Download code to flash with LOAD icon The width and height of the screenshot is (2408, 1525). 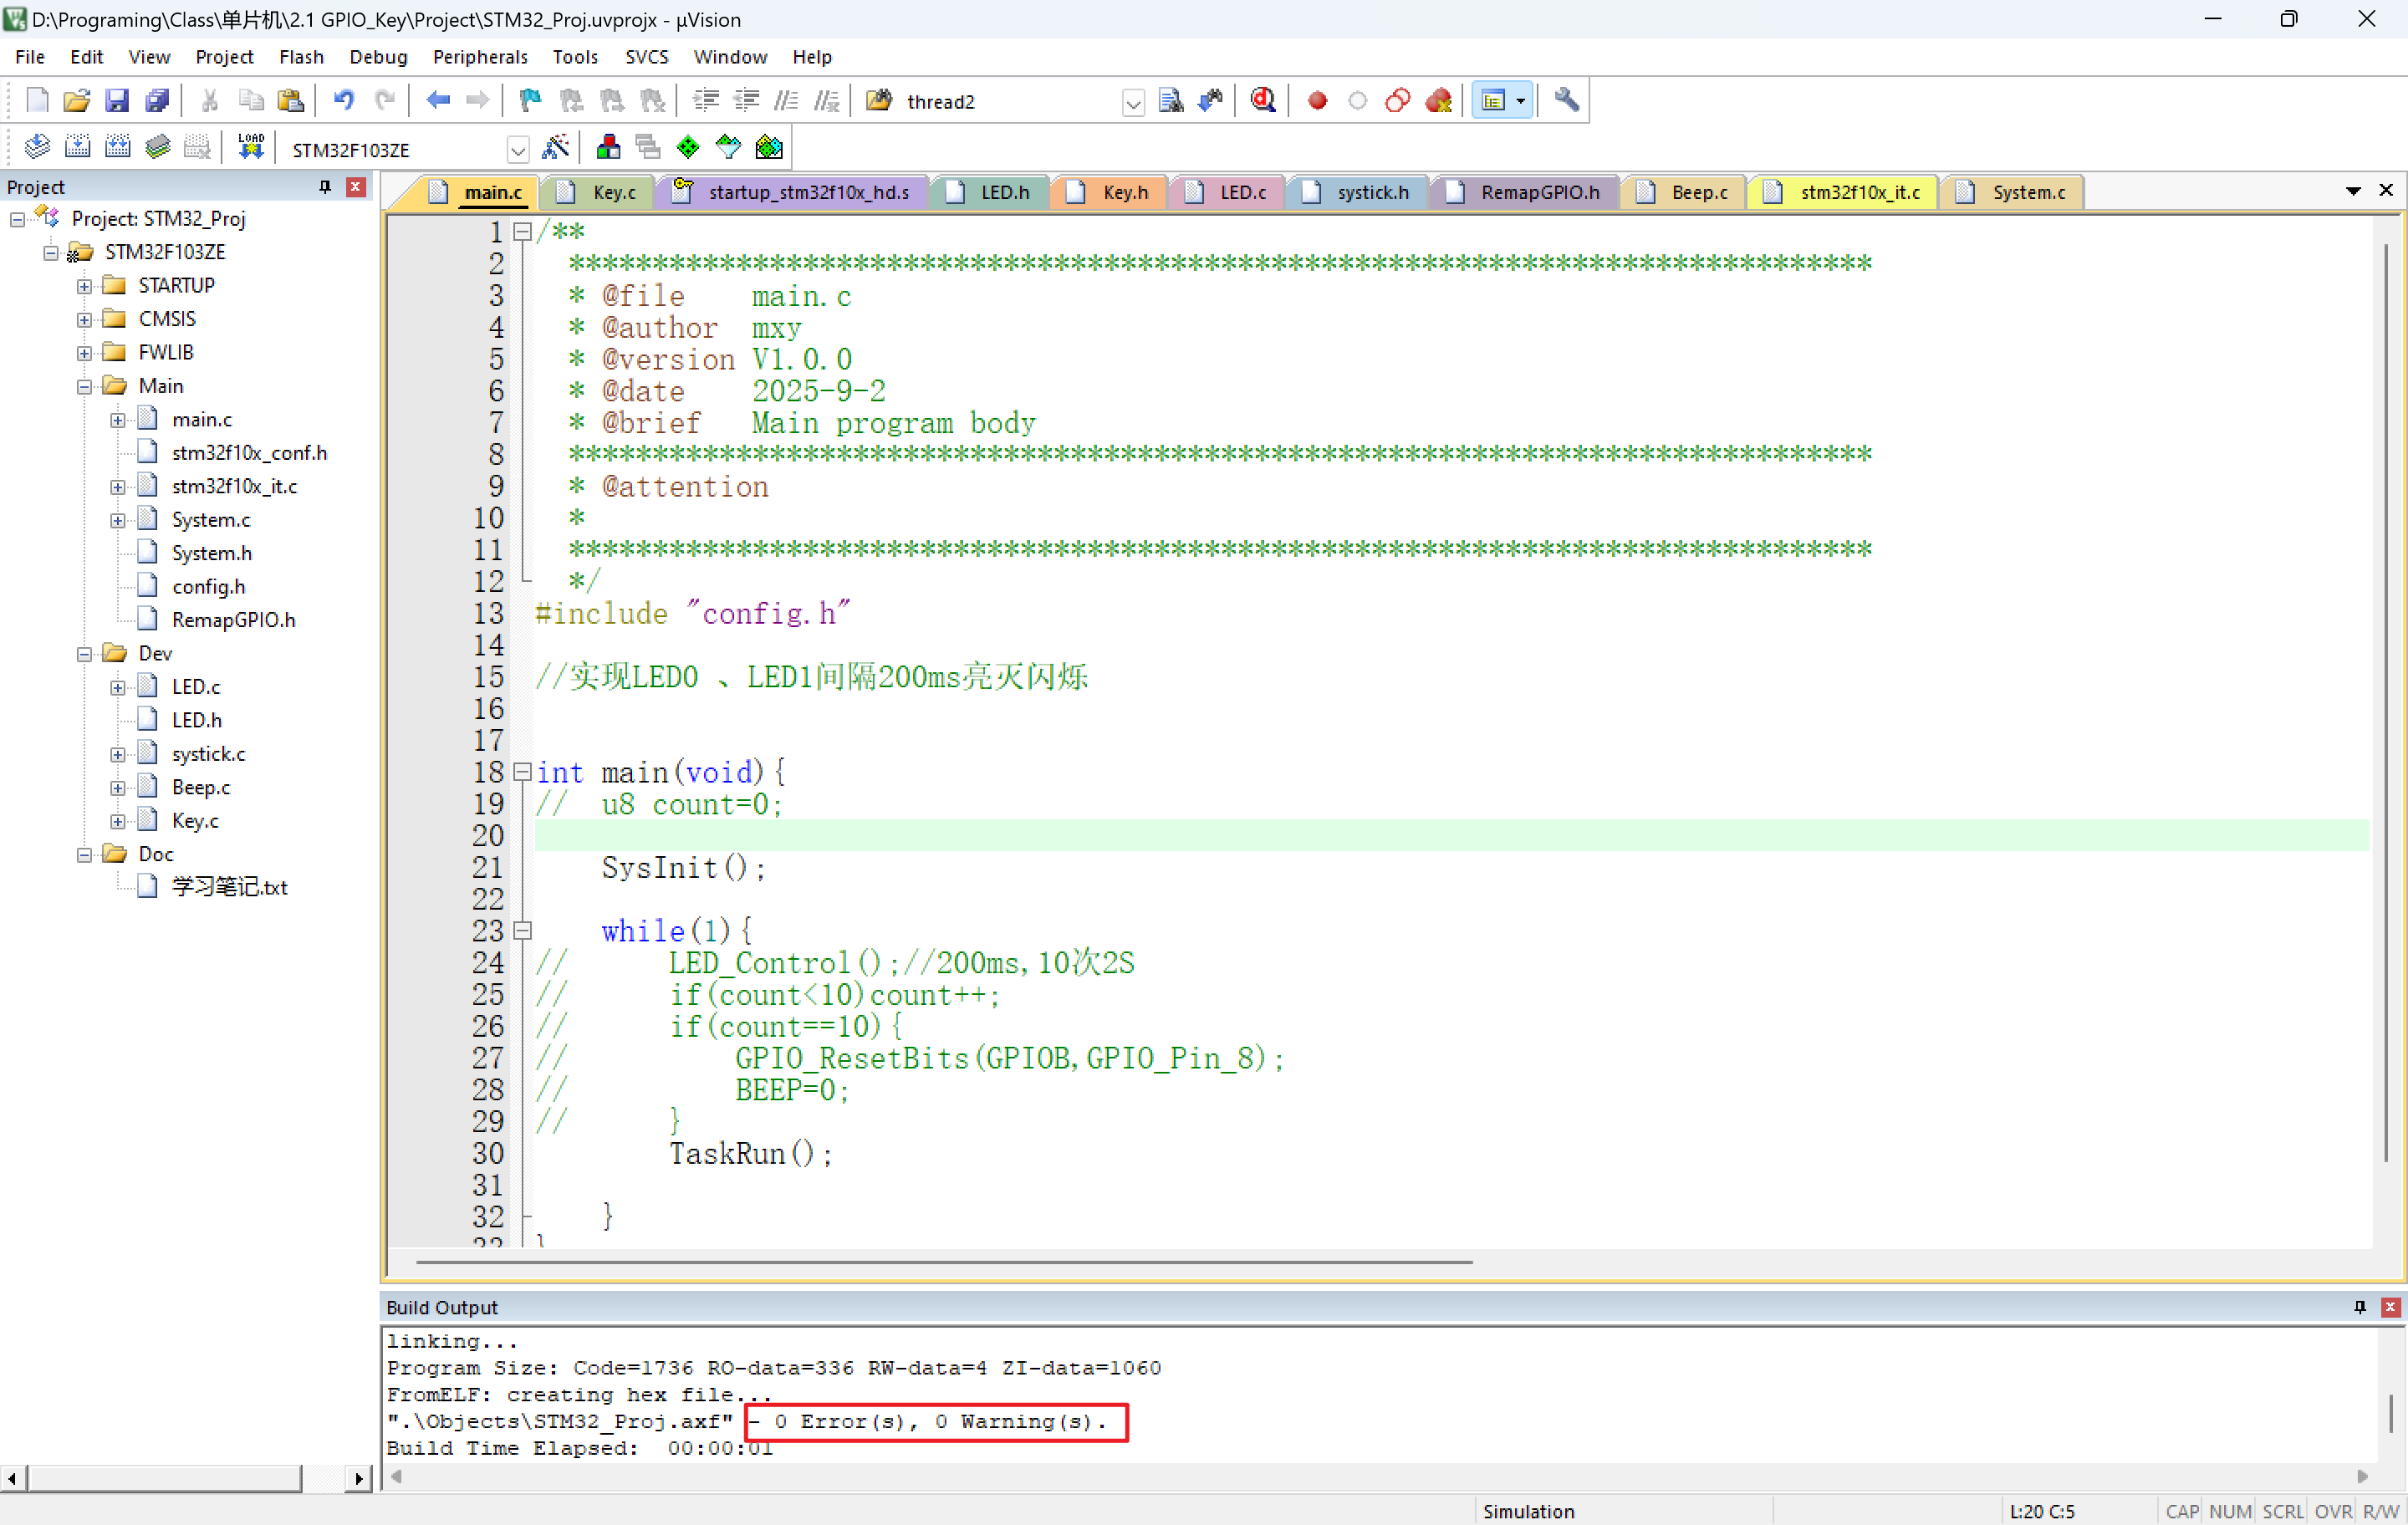tap(251, 147)
